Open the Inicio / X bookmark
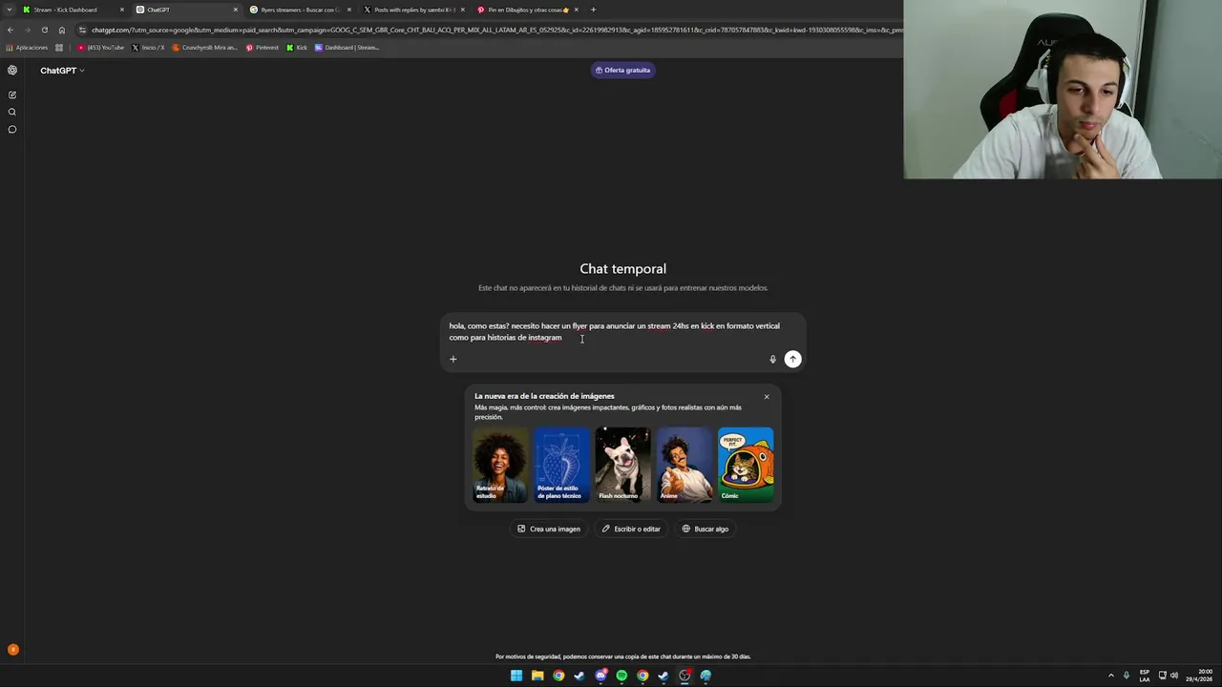Screen dimensions: 1222x687 pos(148,48)
